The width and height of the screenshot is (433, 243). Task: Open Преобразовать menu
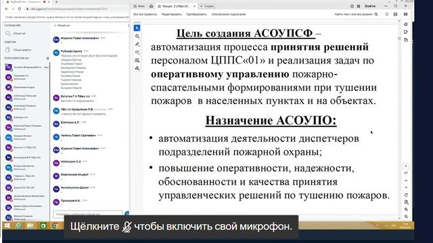(196, 14)
